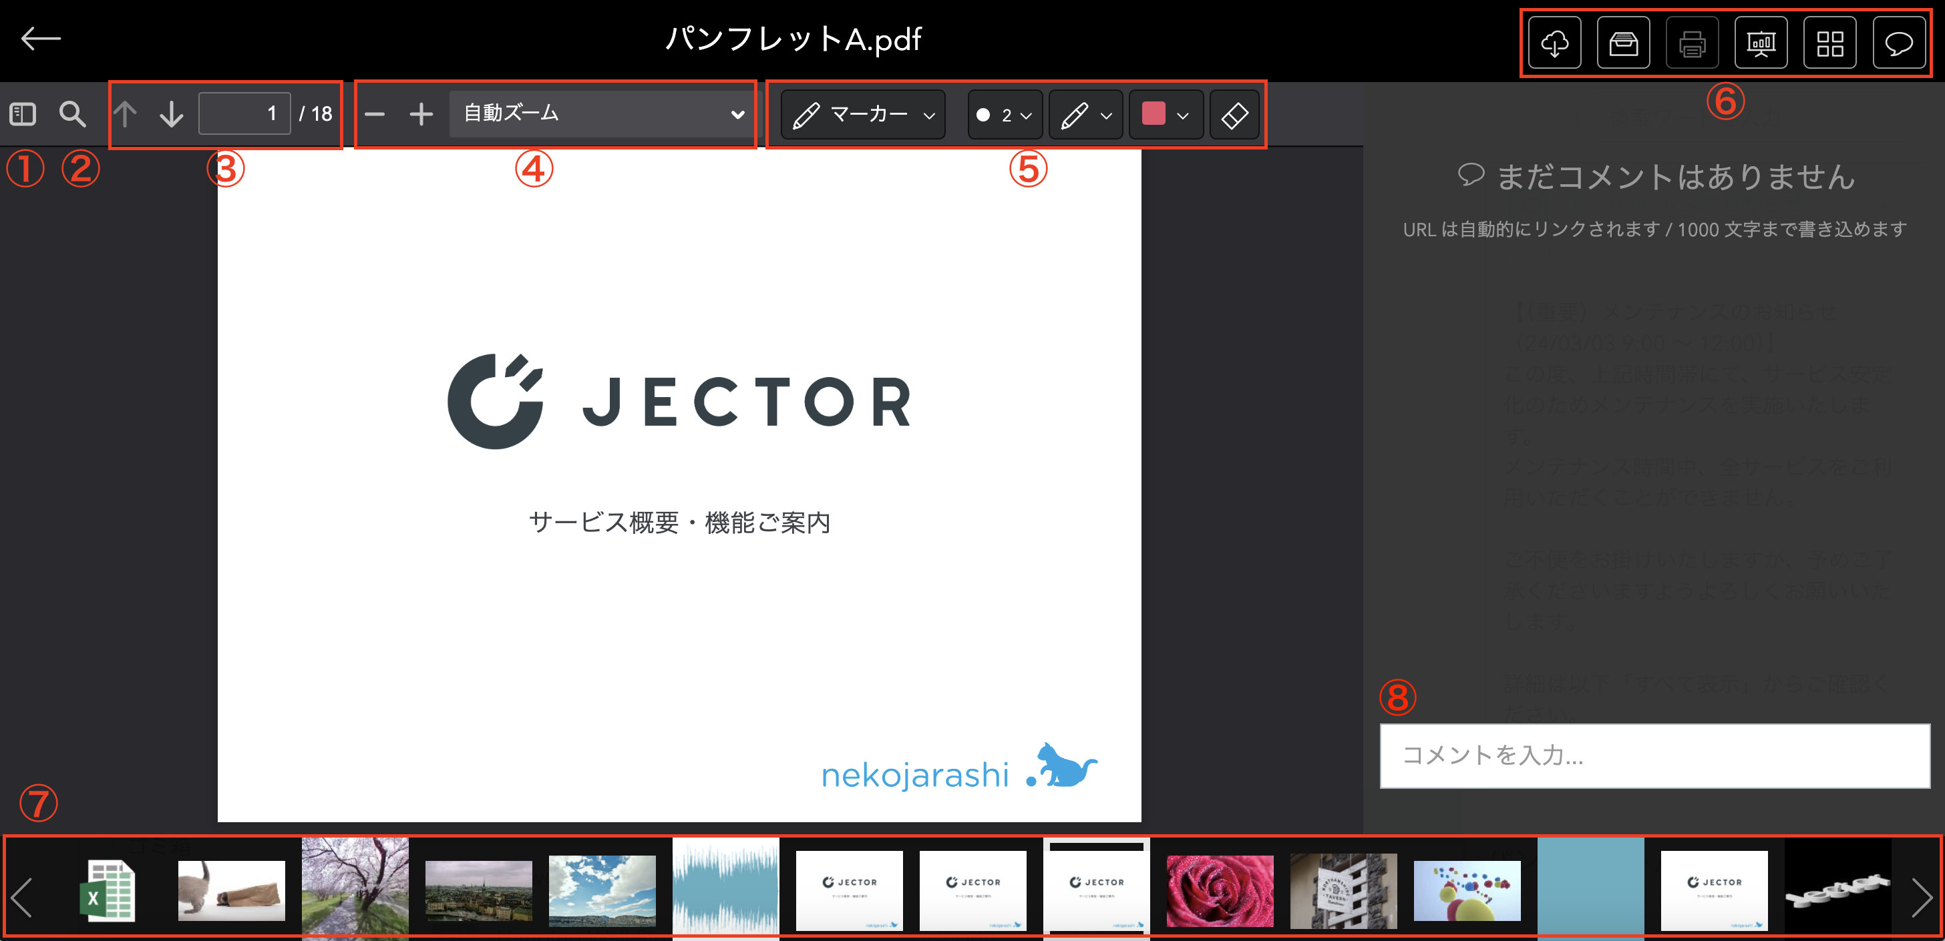
Task: Open the マーカー annotation tool dropdown
Action: [x=862, y=114]
